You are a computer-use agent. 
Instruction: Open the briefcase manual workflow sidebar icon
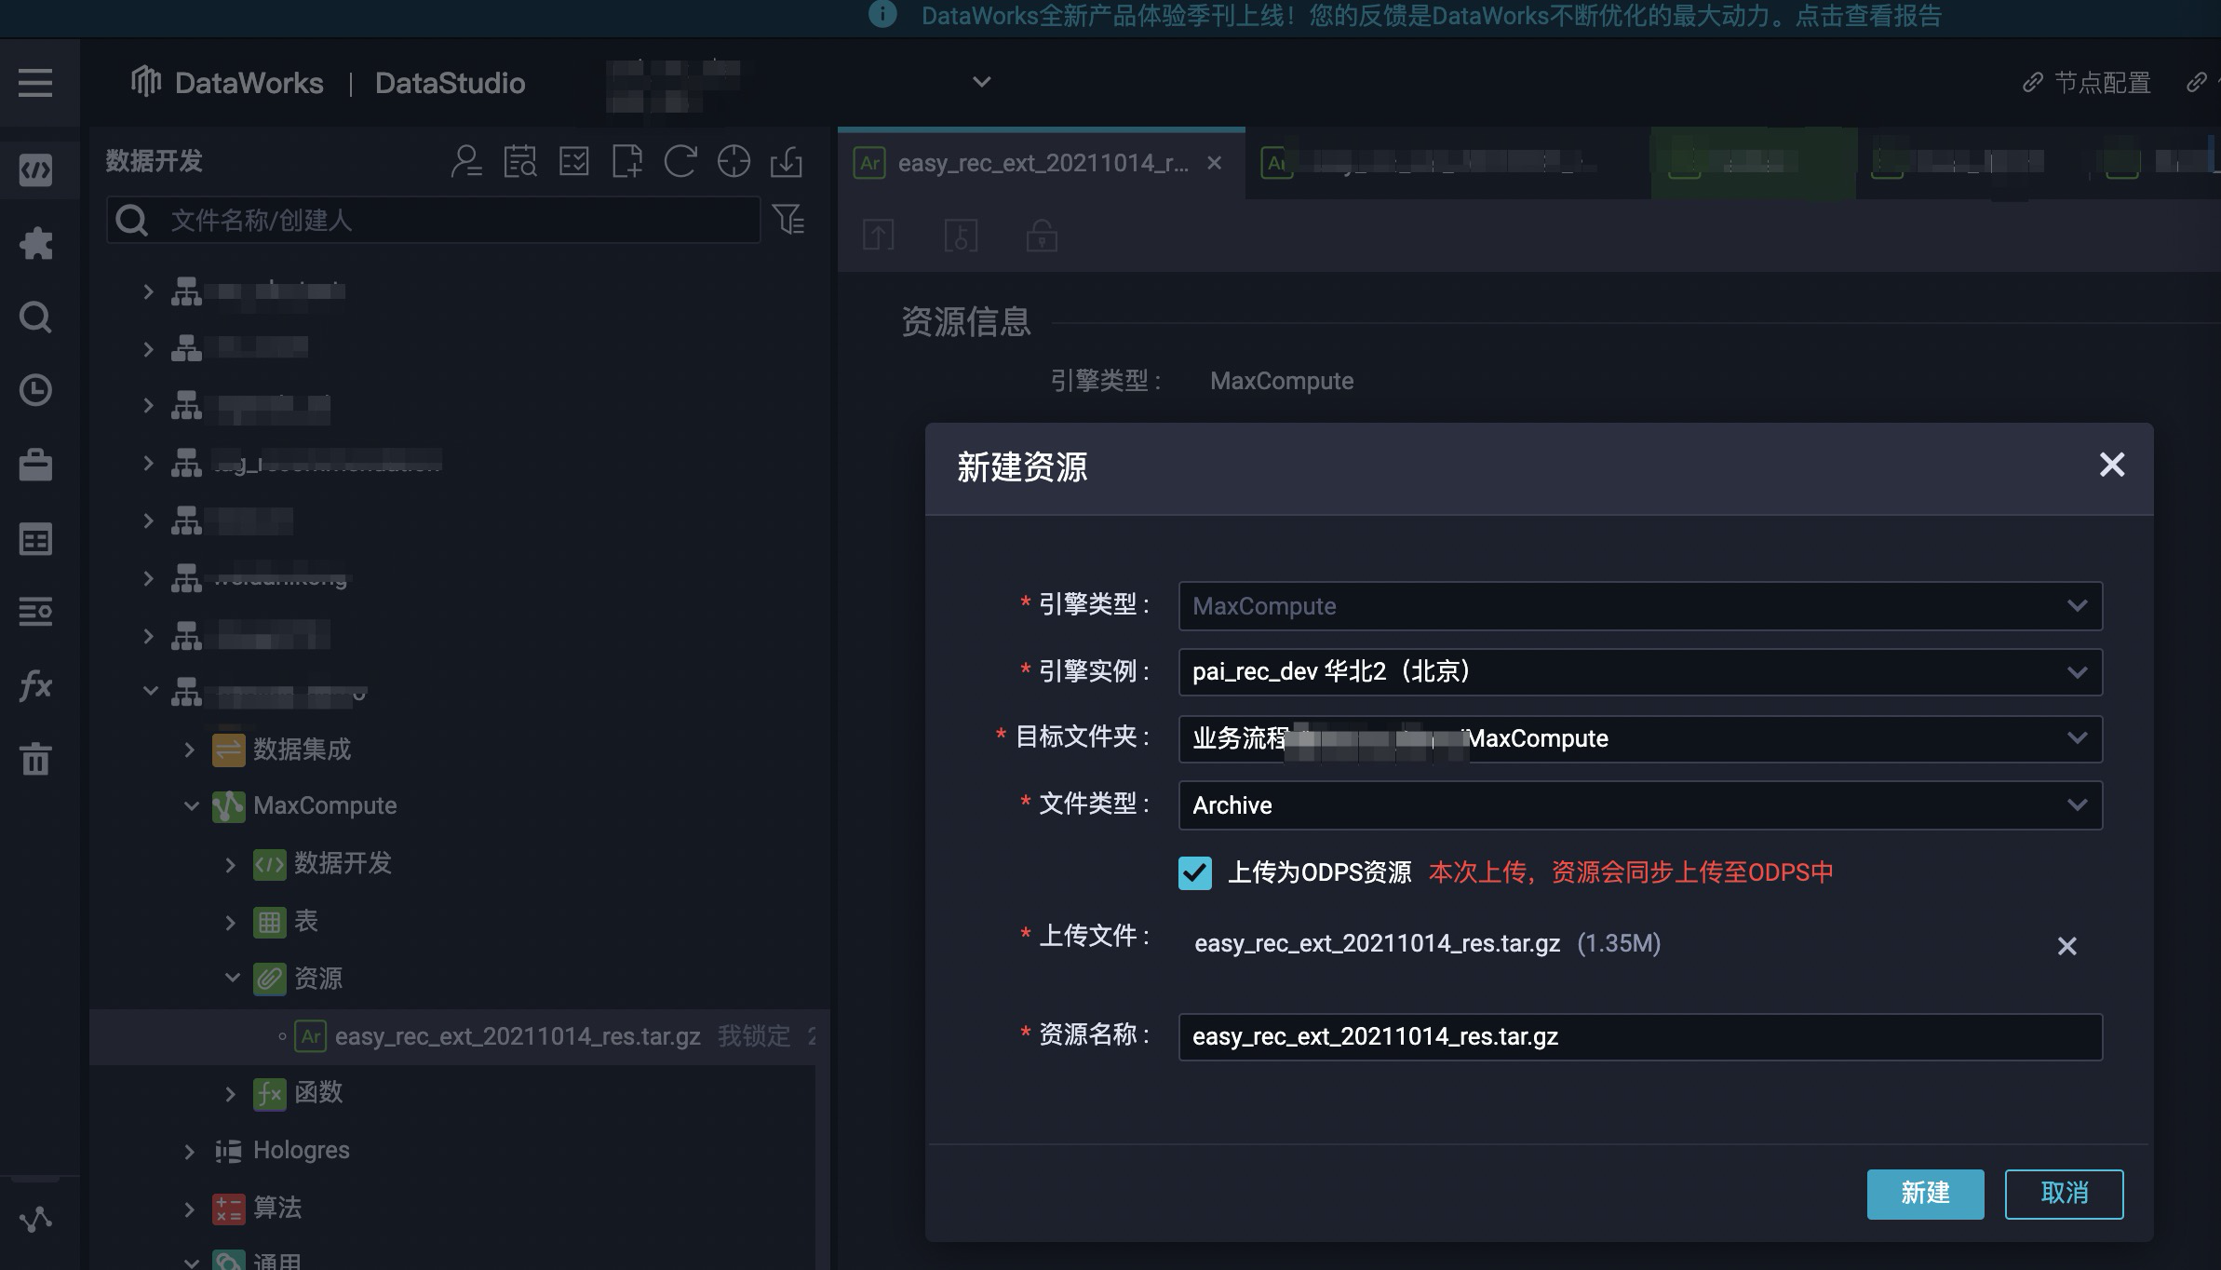click(35, 464)
